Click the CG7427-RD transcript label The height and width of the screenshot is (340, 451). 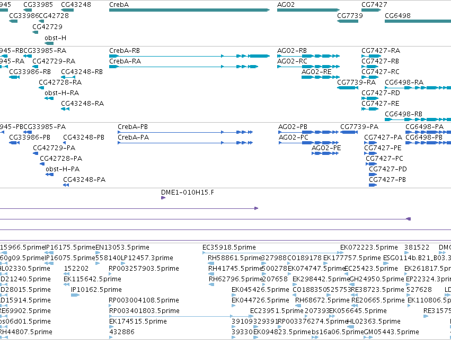click(381, 93)
